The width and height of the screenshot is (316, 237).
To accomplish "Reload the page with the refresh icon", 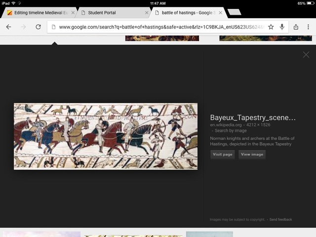I will pyautogui.click(x=39, y=27).
